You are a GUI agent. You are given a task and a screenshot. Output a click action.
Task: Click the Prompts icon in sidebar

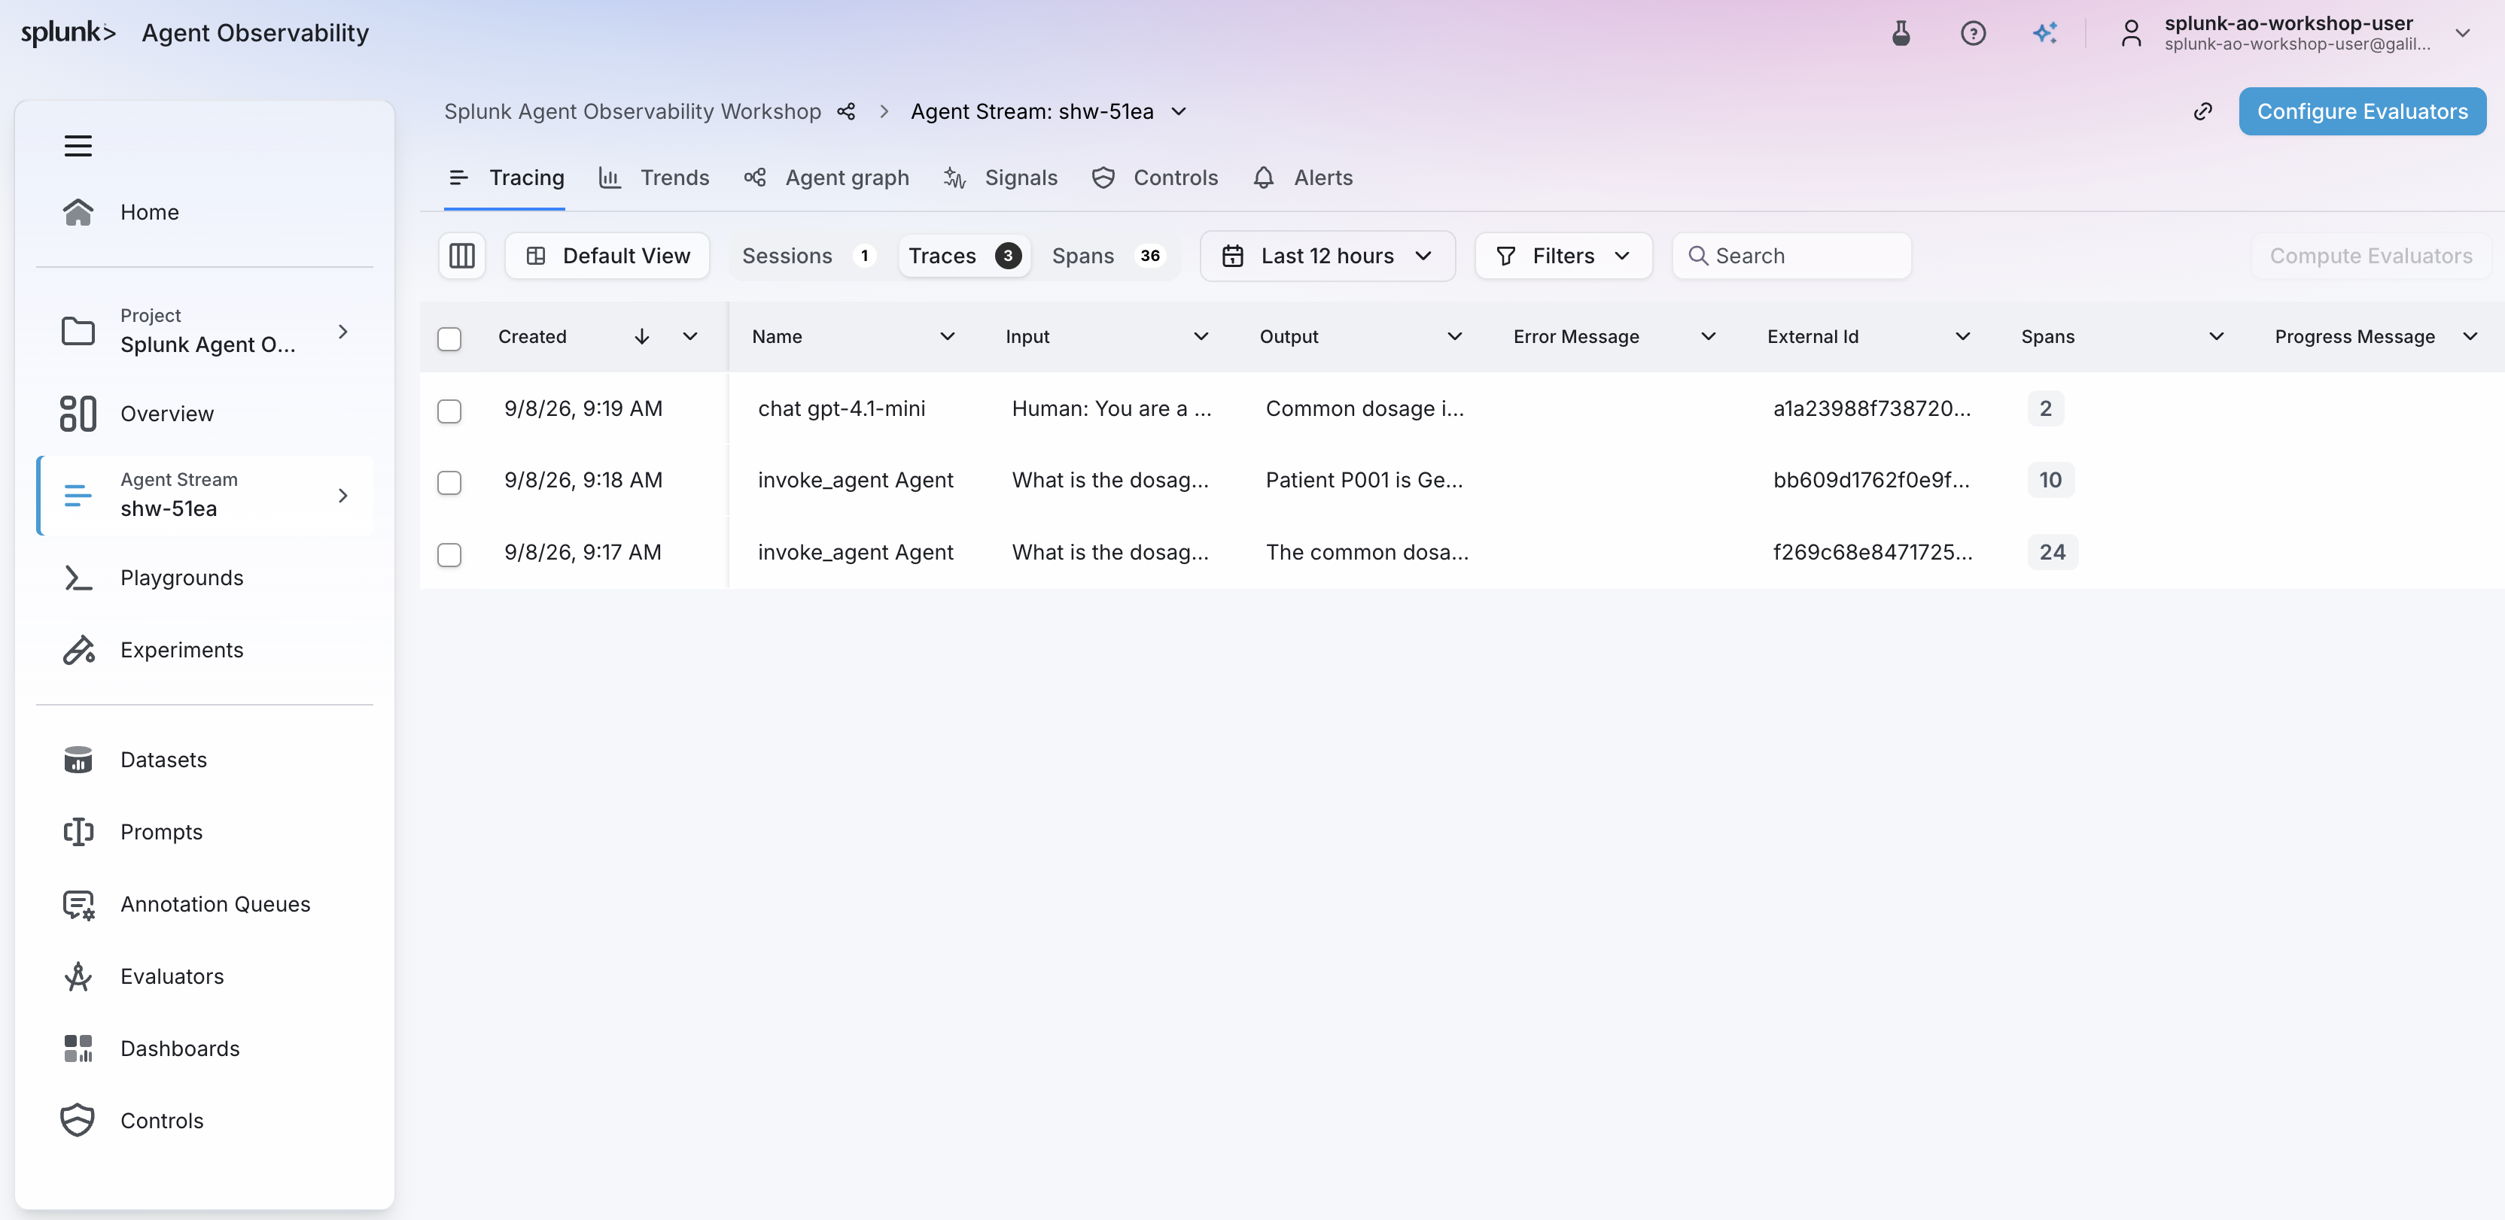78,832
